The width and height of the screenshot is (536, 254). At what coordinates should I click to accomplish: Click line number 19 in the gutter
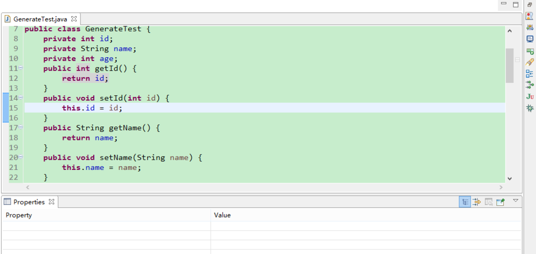pos(14,148)
